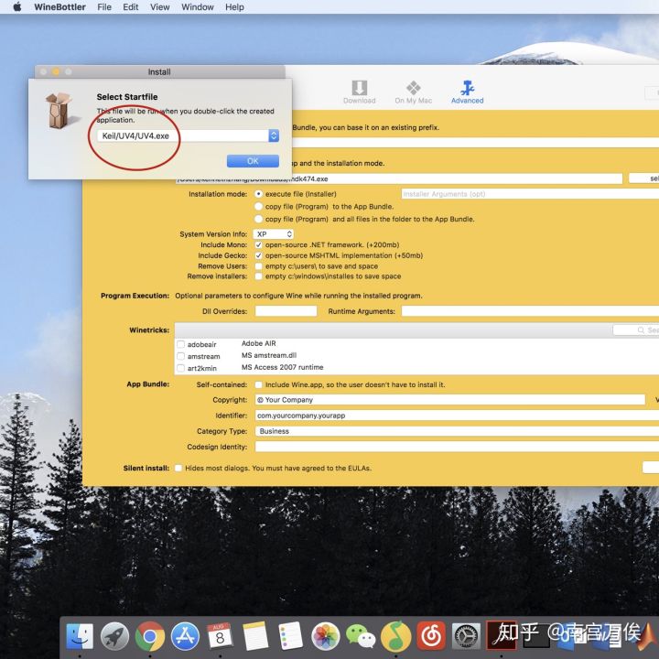
Task: Tick the amstream winetricks checkbox
Action: click(180, 356)
